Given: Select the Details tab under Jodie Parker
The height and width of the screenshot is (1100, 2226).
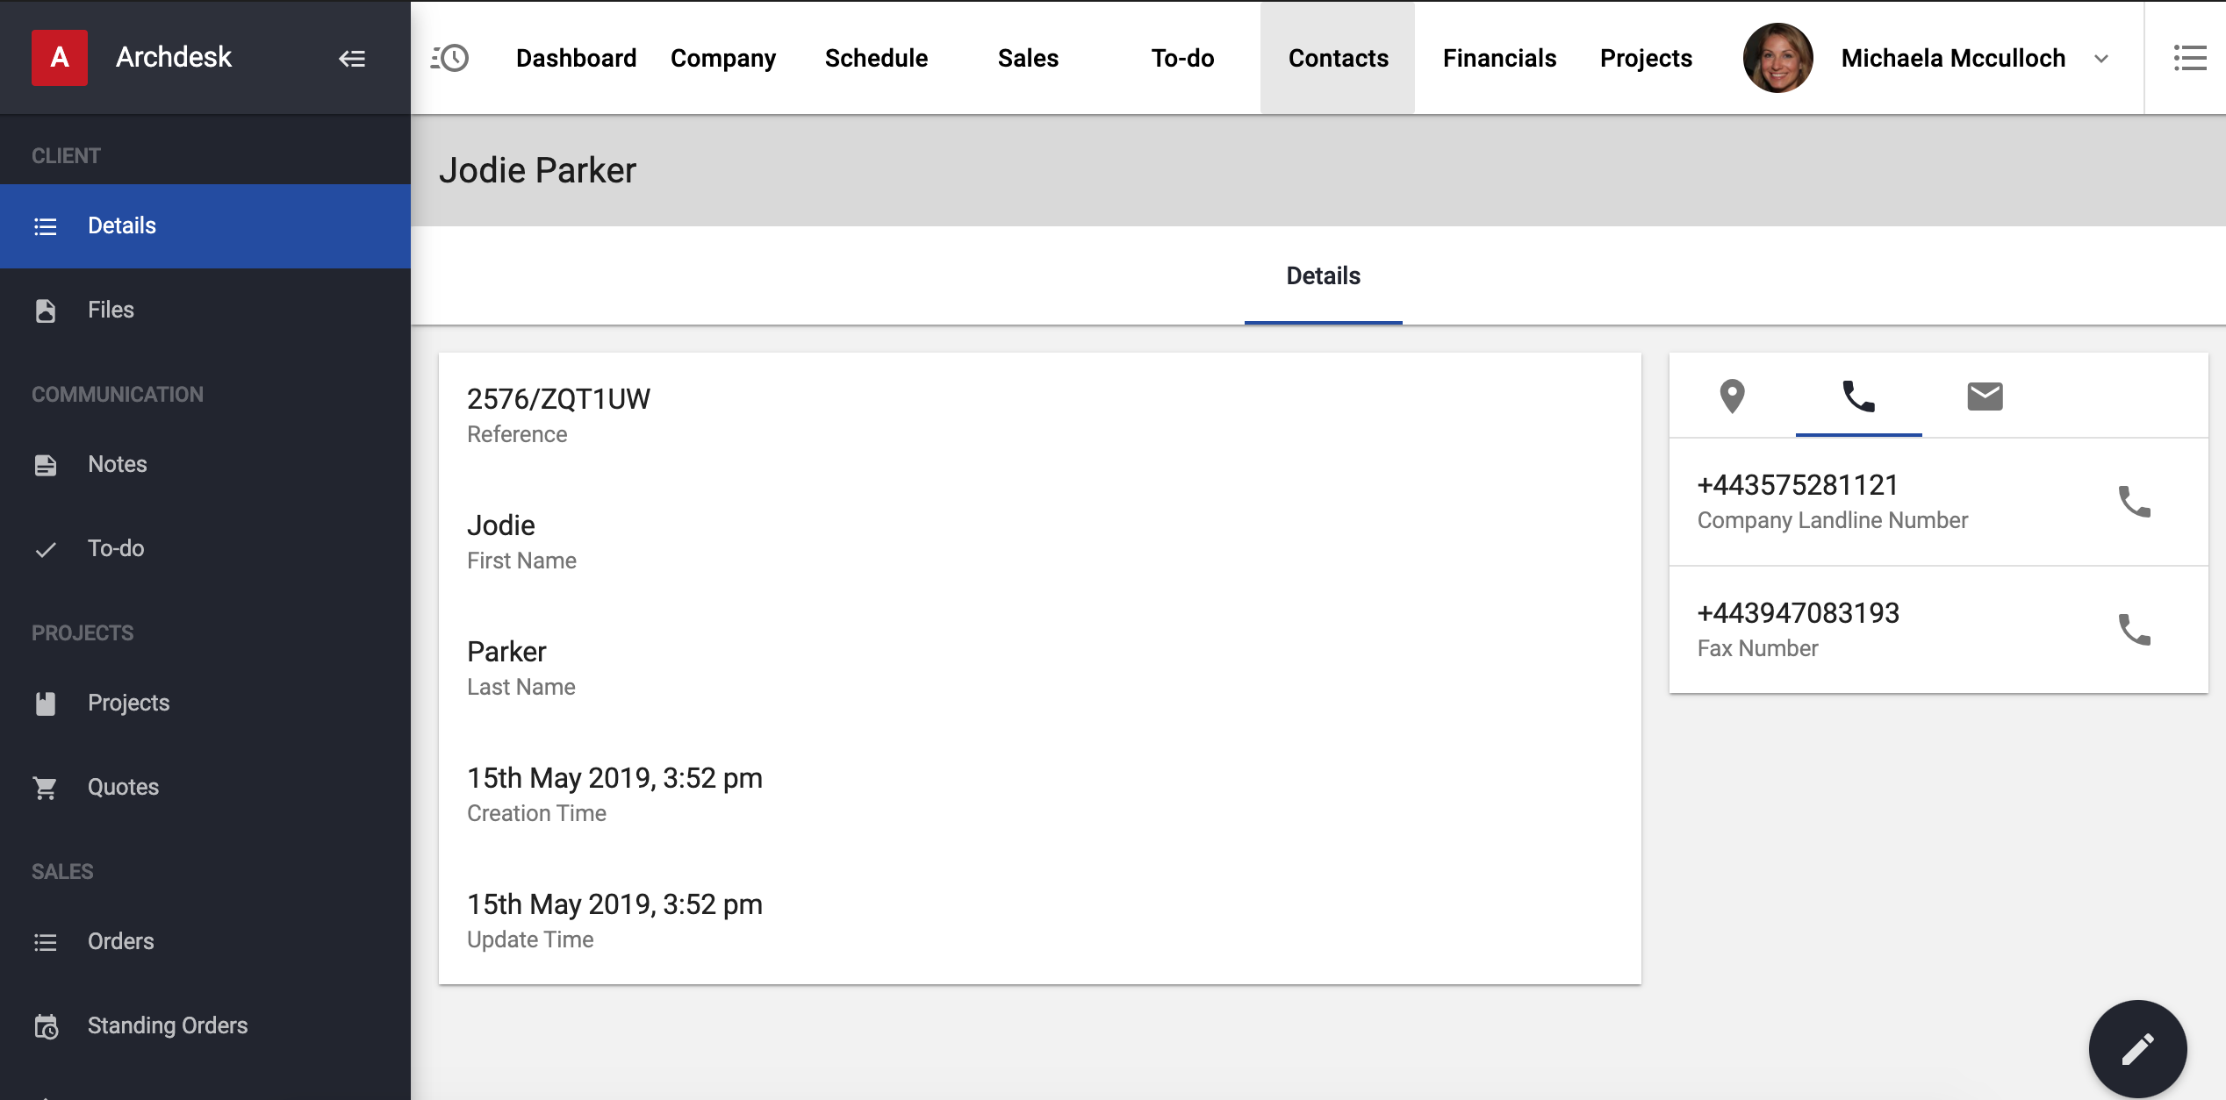Looking at the screenshot, I should tap(1322, 275).
